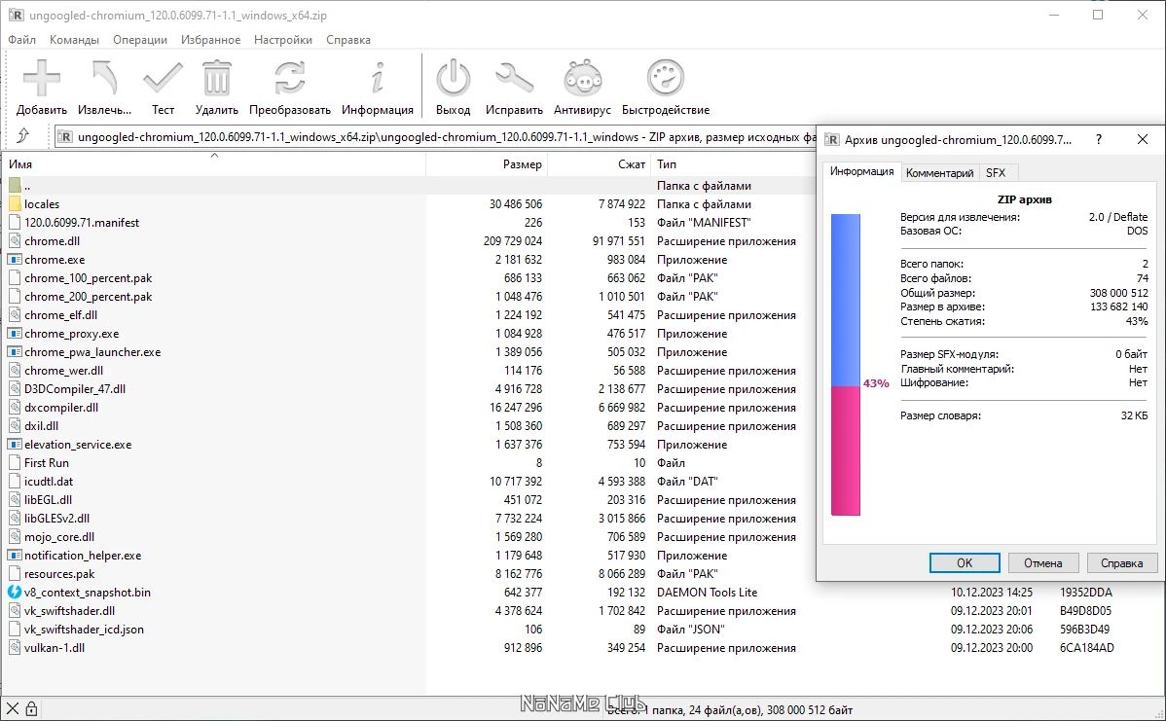The image size is (1166, 721).
Task: Switch to the Комментарий tab
Action: [x=939, y=173]
